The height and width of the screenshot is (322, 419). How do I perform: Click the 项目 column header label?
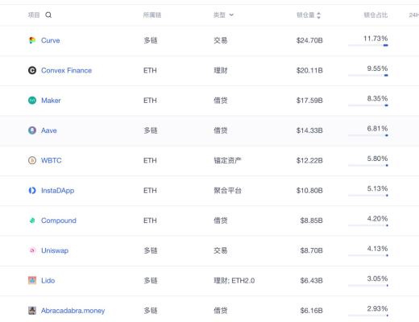click(34, 15)
